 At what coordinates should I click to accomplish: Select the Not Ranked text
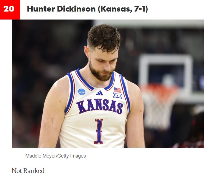[28, 171]
